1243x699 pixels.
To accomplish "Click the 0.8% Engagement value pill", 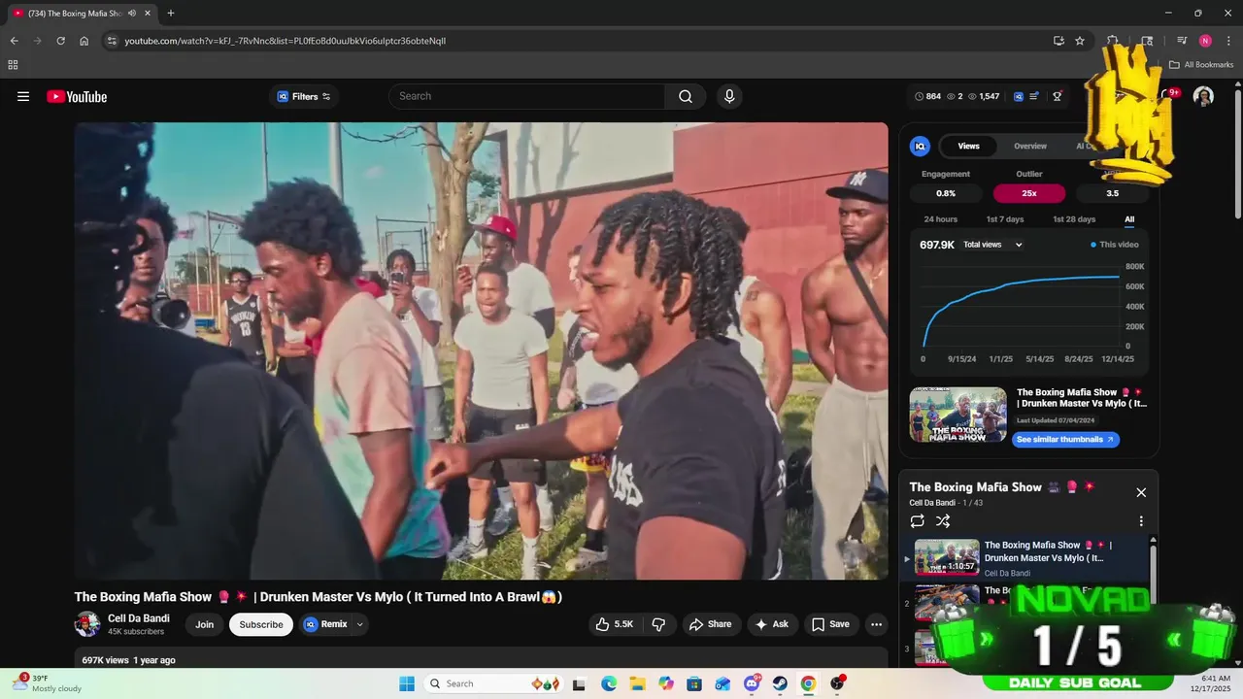I will (946, 193).
